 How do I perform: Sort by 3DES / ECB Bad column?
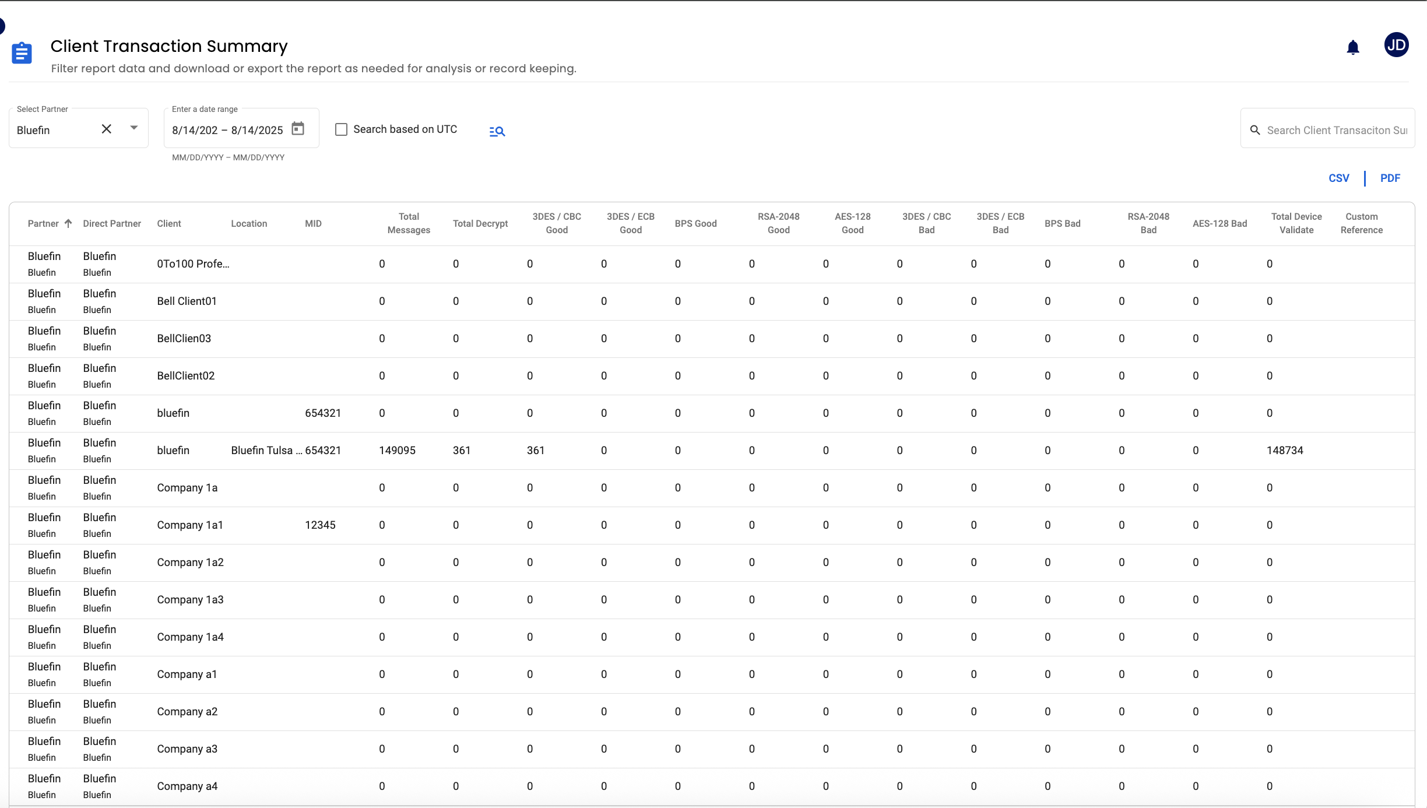[1001, 223]
